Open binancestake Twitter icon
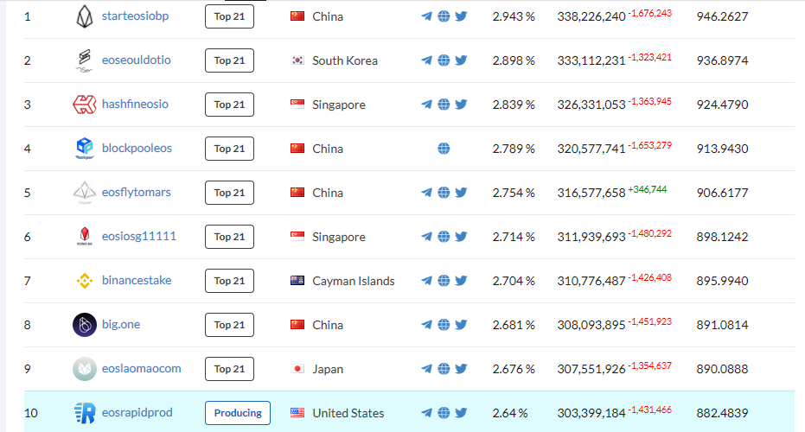805x432 pixels. (x=461, y=281)
